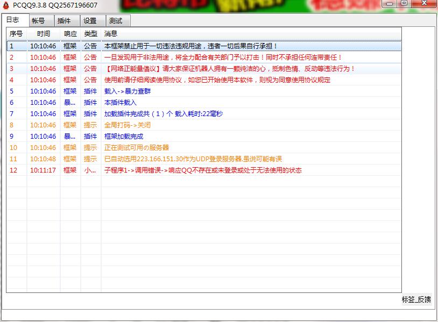Select the 测试 tab
This screenshot has height=322, width=438.
coord(116,21)
